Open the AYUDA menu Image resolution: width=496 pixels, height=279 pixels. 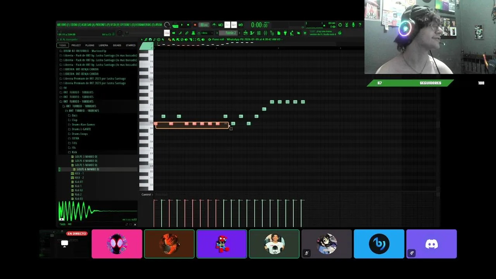coord(159,25)
